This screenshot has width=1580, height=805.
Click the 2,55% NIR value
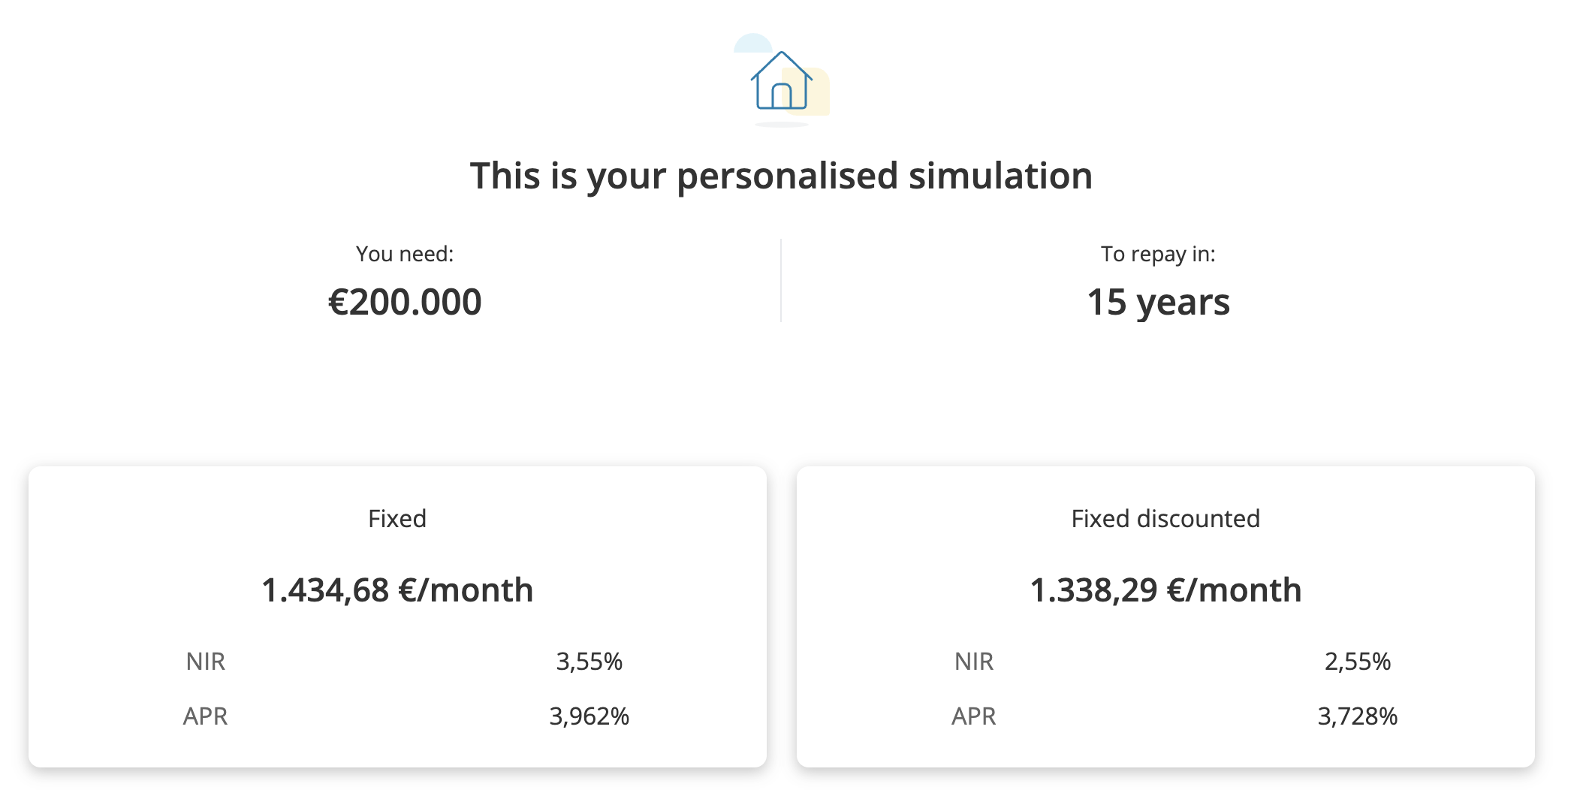click(1358, 661)
